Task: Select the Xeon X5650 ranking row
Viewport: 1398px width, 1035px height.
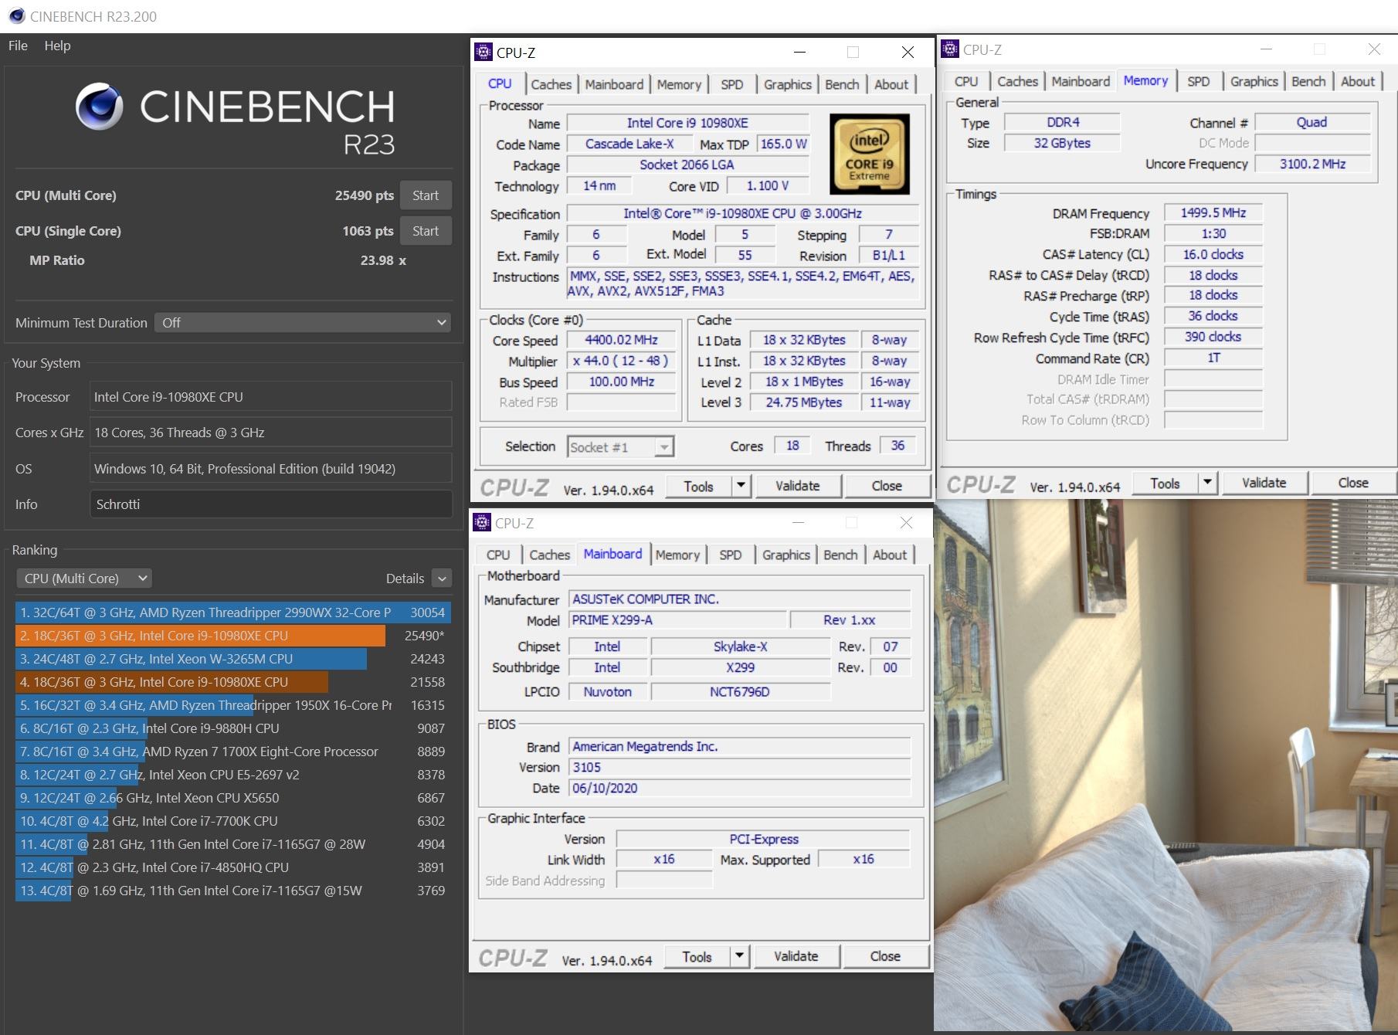Action: [x=233, y=798]
